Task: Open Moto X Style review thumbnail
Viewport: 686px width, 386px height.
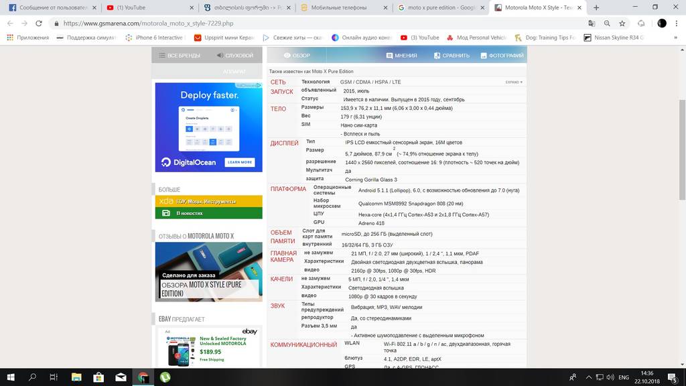Action: click(209, 272)
